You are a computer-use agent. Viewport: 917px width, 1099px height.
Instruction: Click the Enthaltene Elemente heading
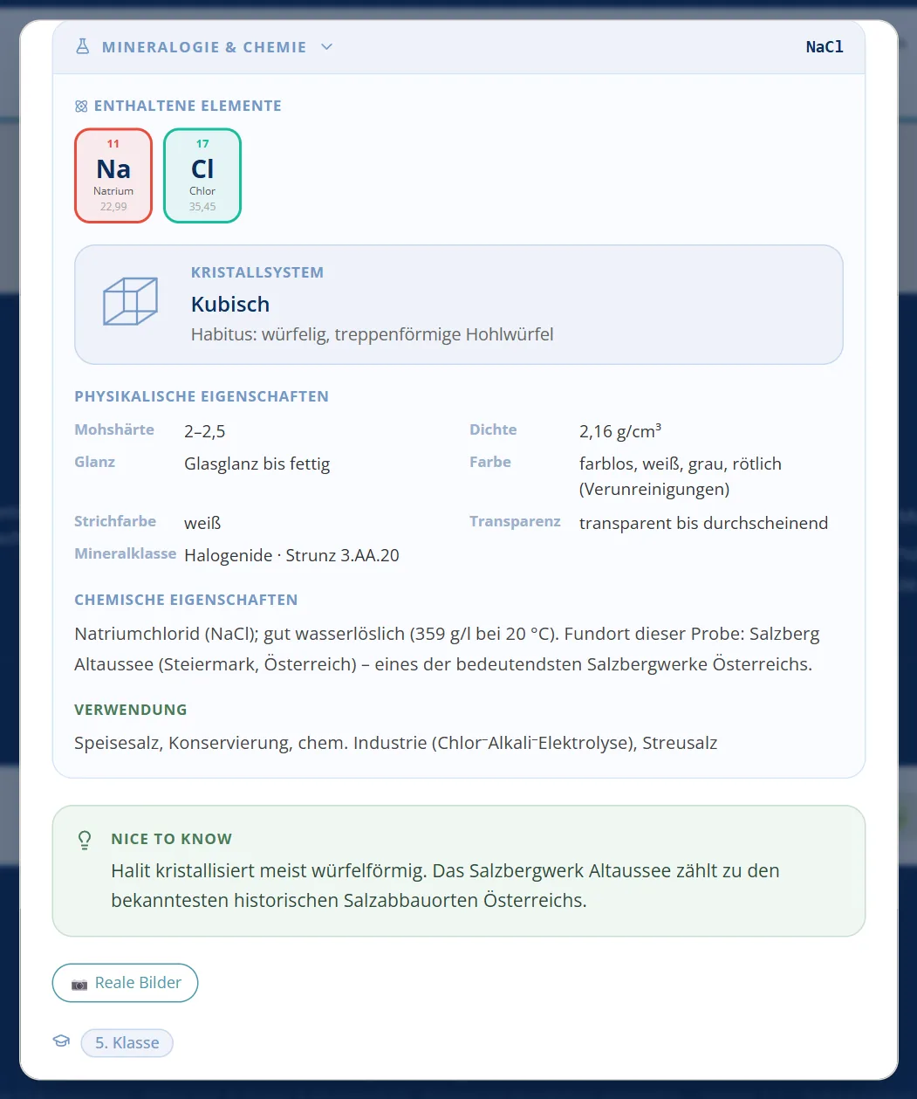click(x=188, y=106)
